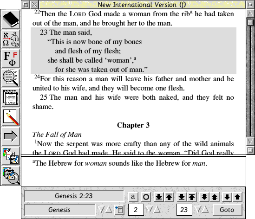Open the pictures and documents tool
This screenshot has height=219, width=255.
pyautogui.click(x=11, y=156)
